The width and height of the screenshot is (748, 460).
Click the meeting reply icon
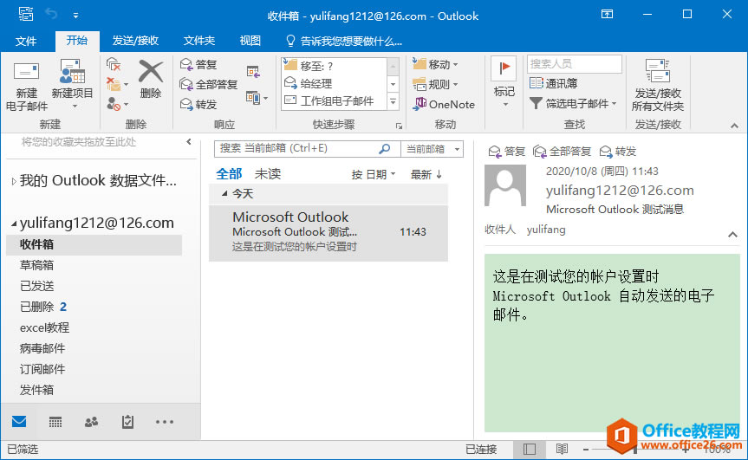point(253,72)
